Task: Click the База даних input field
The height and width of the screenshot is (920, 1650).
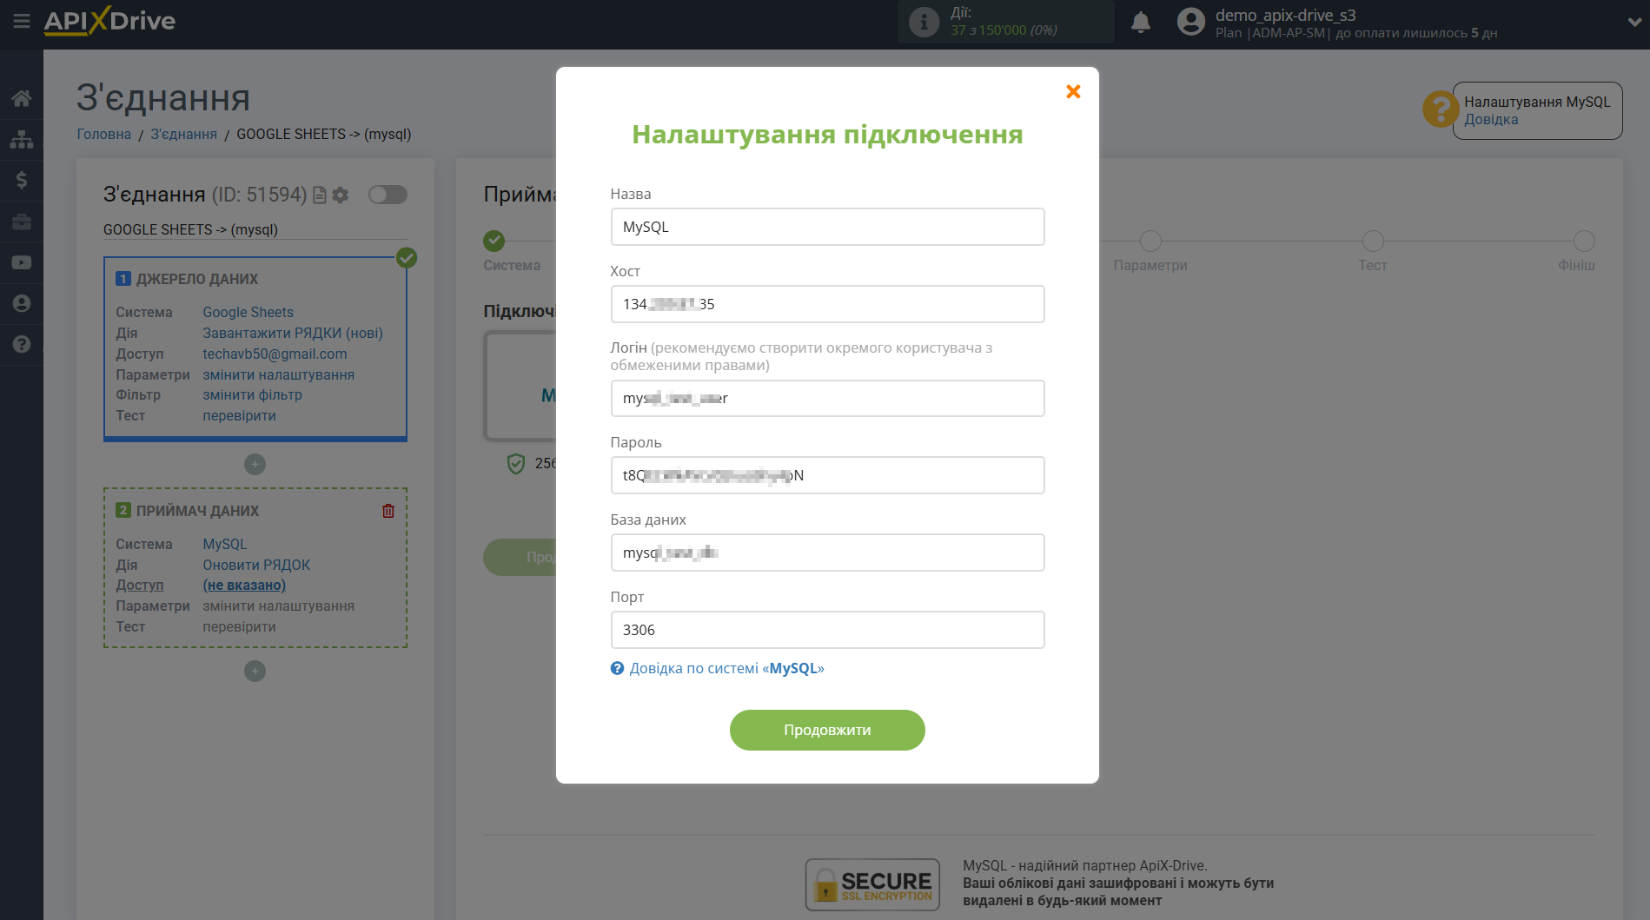Action: coord(827,553)
